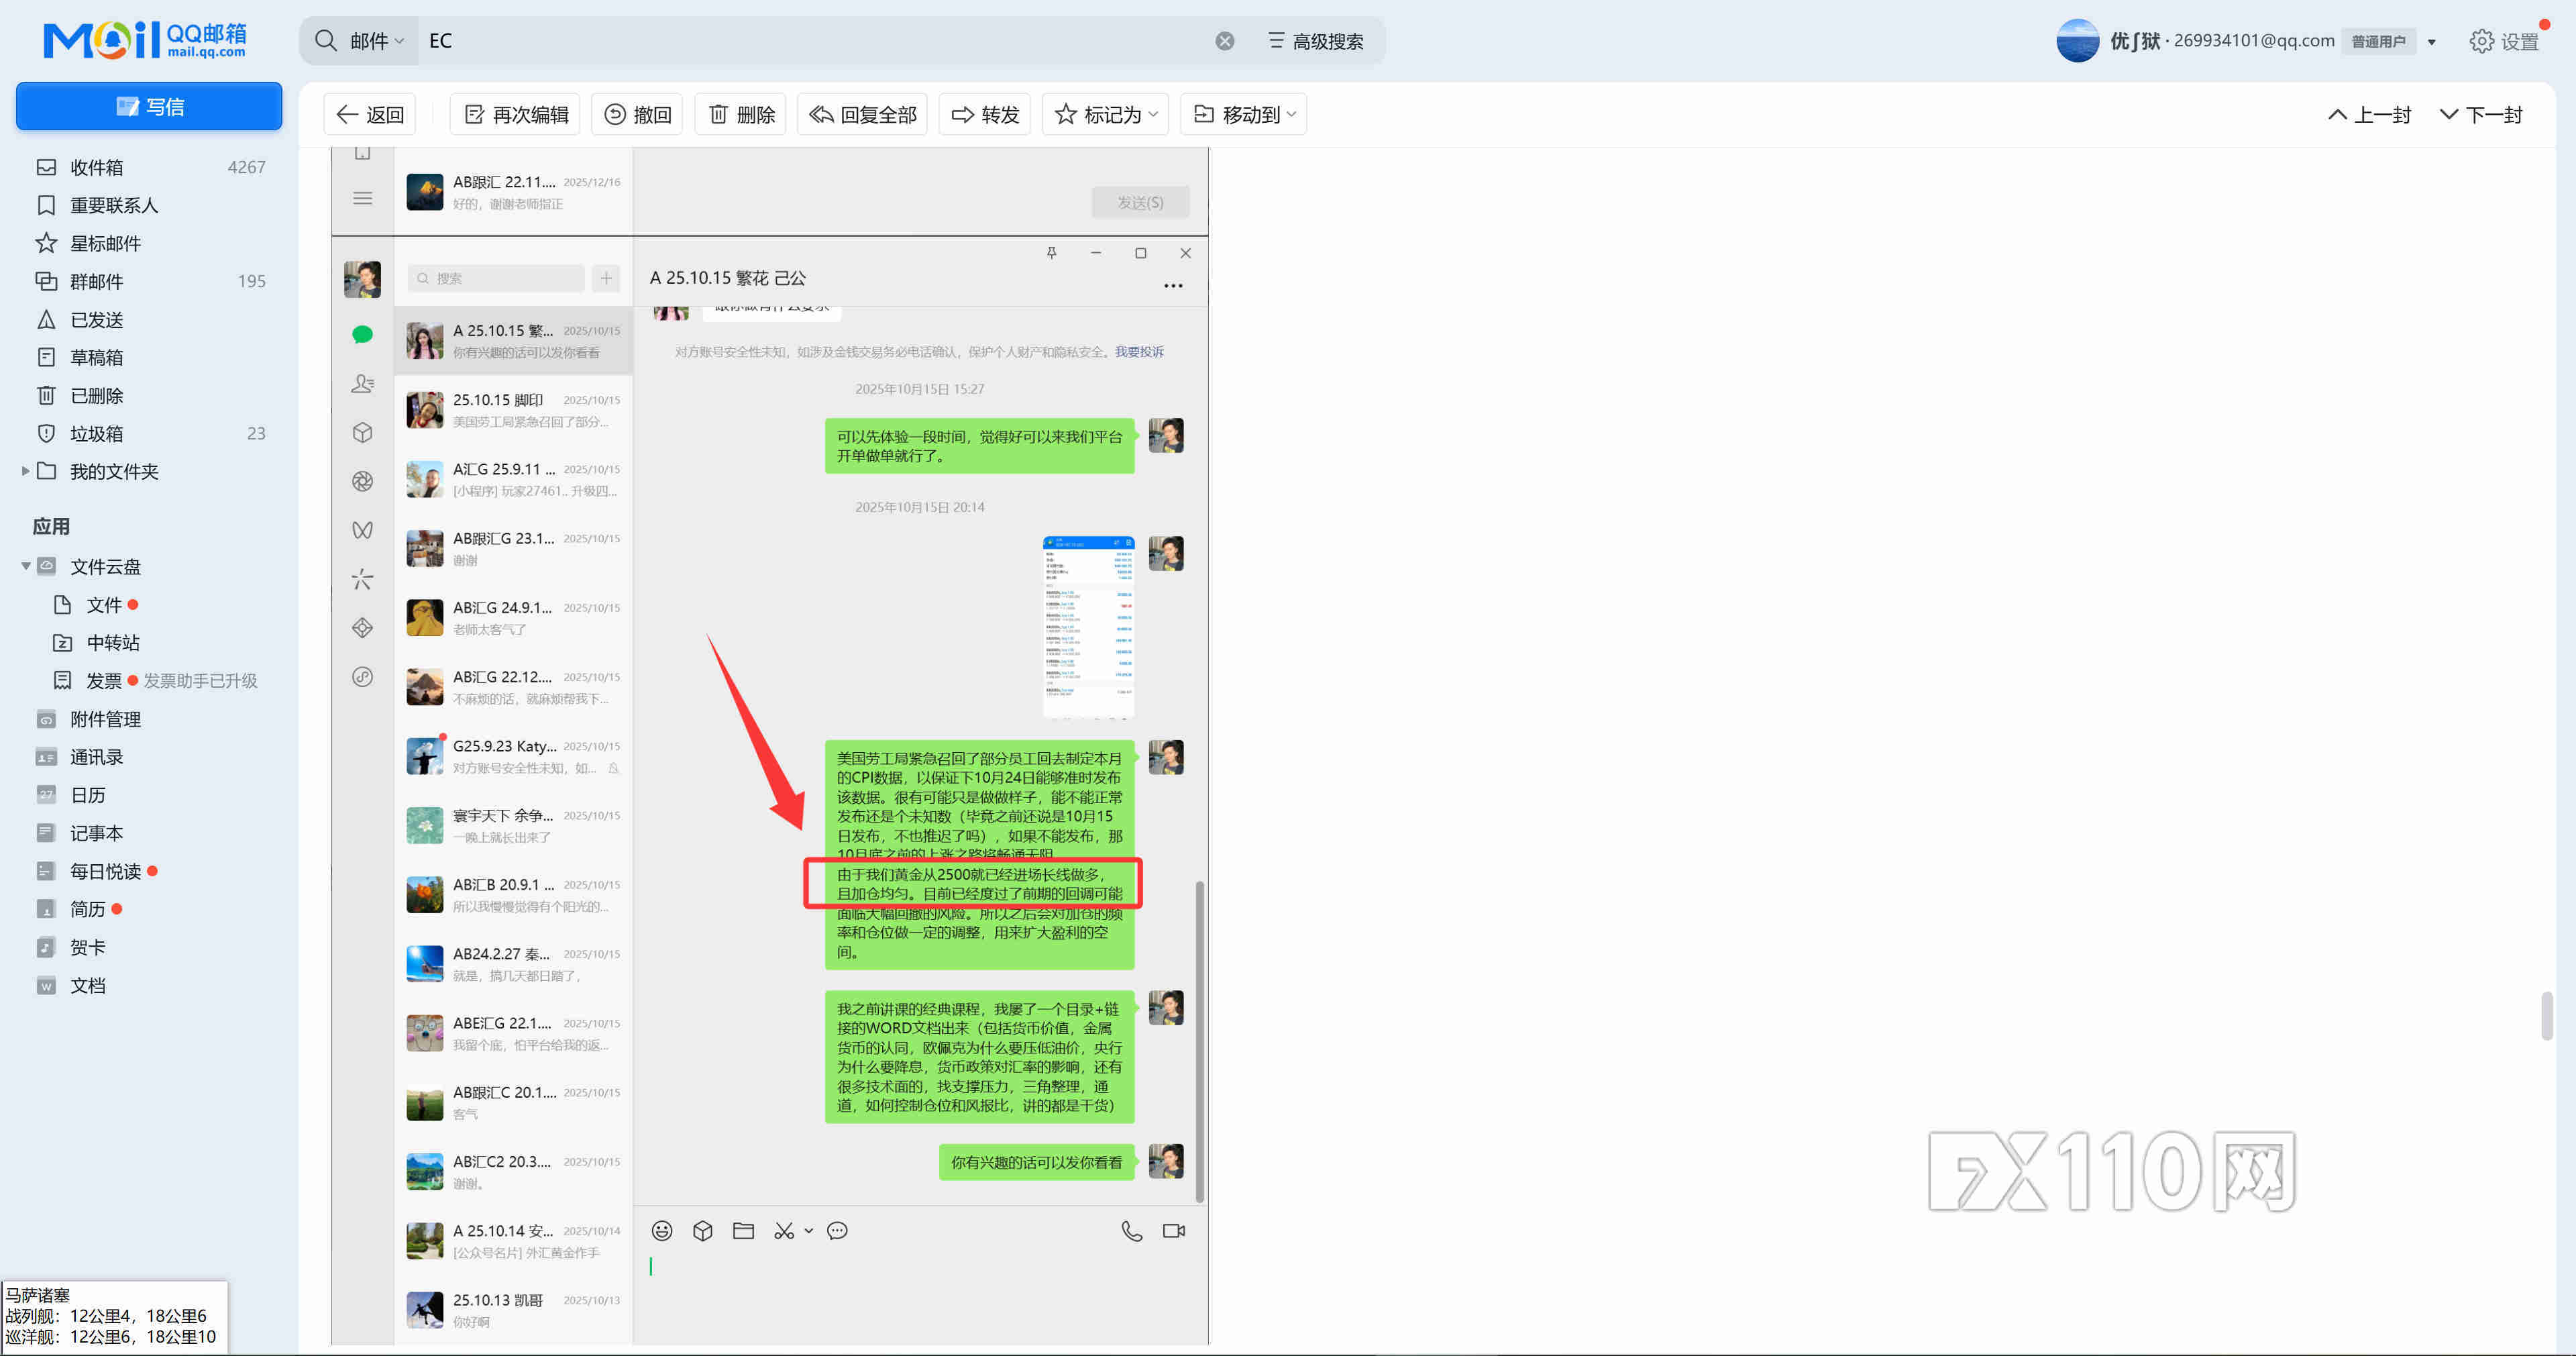The height and width of the screenshot is (1356, 2576).
Task: Click 写信 to compose a new email
Action: tap(149, 106)
